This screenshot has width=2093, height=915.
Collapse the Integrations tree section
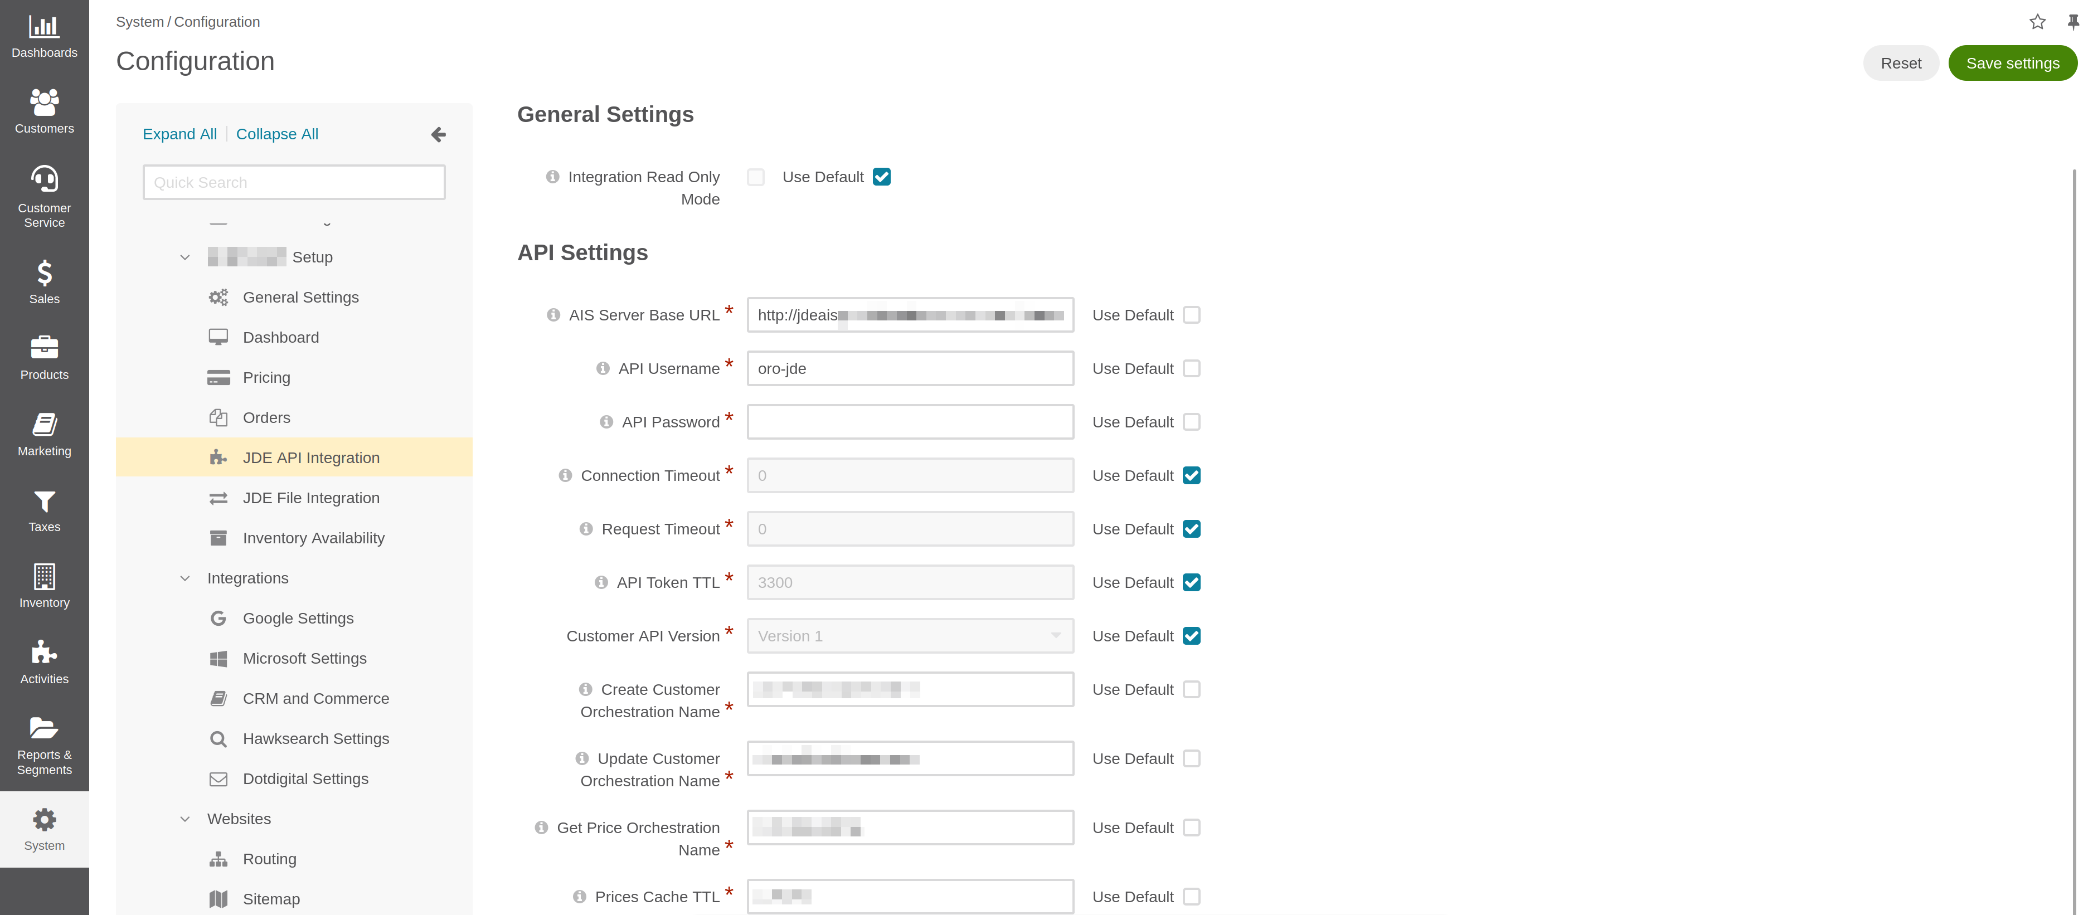pos(185,578)
